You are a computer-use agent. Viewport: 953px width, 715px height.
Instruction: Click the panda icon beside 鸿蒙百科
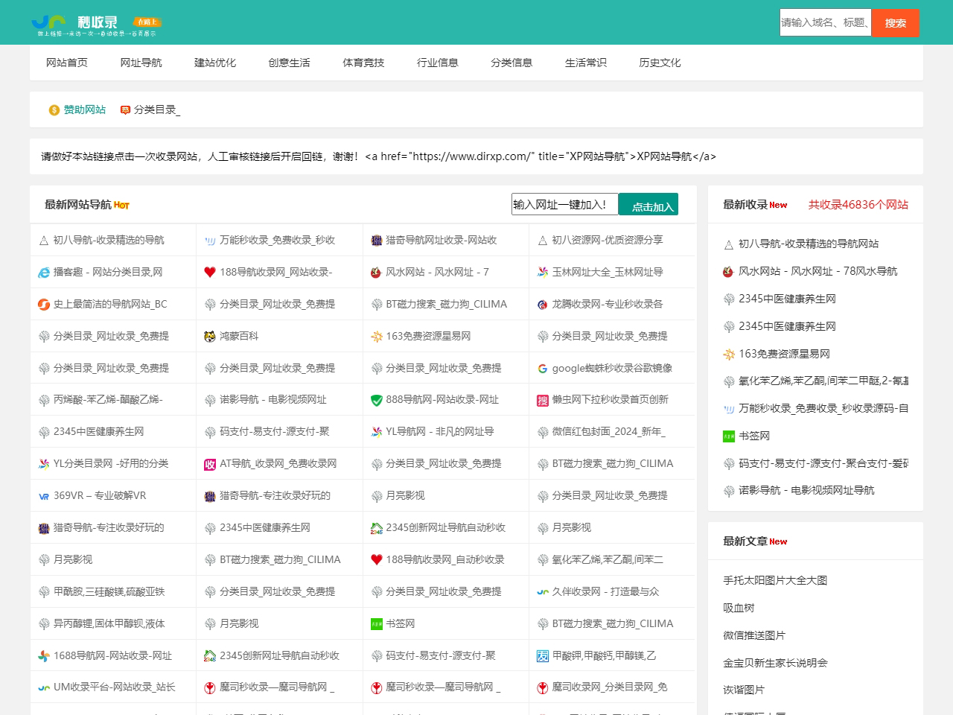210,337
